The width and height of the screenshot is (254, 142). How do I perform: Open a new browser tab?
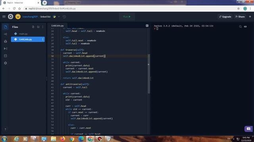coord(44,3)
